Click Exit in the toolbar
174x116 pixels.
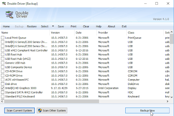(124, 26)
